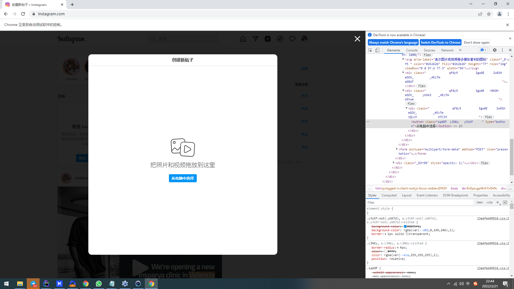Switch to the Sources tab
This screenshot has height=289, width=514.
pos(429,50)
